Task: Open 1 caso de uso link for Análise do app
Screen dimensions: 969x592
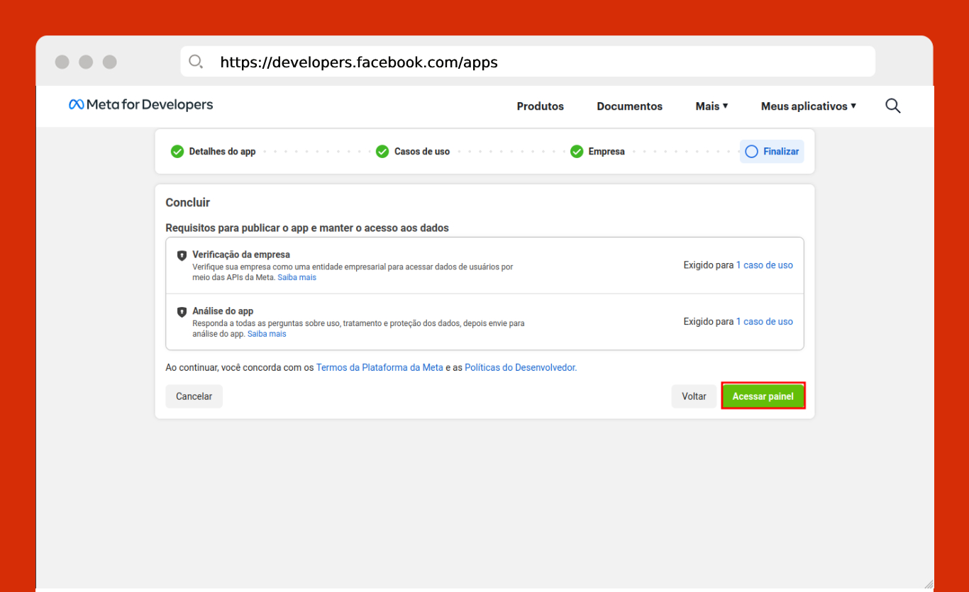Action: click(x=765, y=322)
